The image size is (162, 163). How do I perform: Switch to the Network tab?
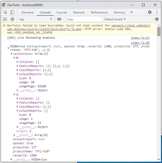[79, 12]
